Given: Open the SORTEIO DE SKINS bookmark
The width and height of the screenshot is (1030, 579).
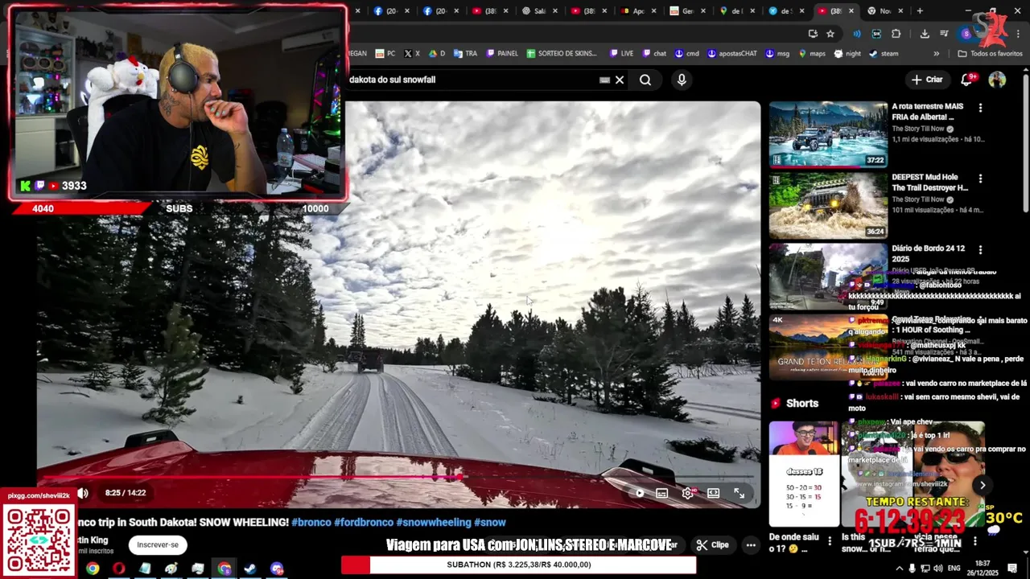Looking at the screenshot, I should [x=562, y=54].
